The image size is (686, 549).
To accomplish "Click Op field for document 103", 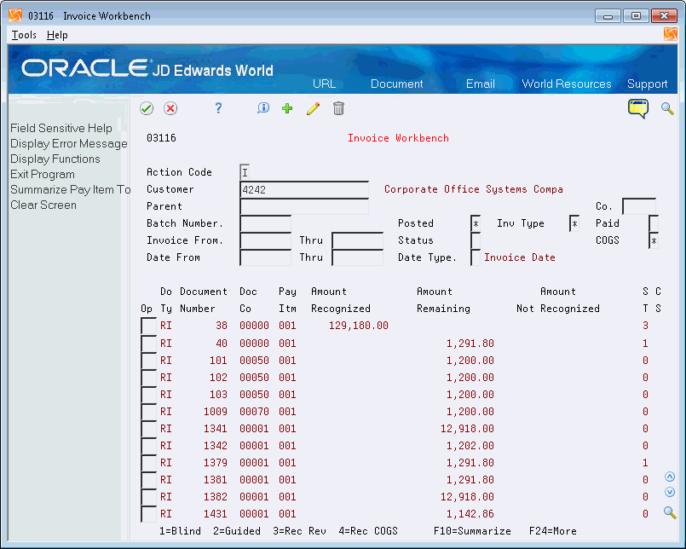I will pos(149,395).
